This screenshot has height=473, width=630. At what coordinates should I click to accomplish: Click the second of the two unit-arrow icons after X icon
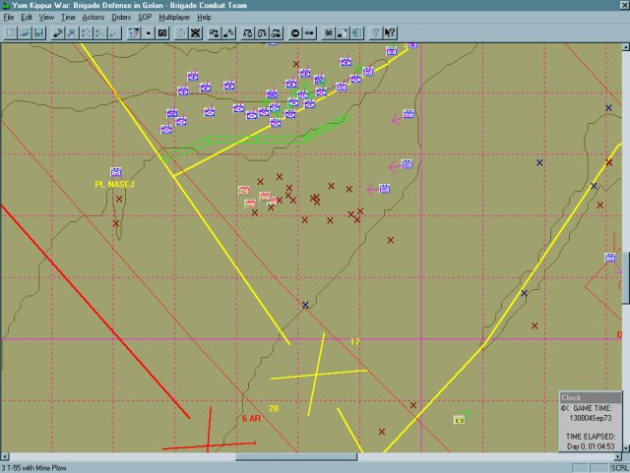[x=228, y=32]
